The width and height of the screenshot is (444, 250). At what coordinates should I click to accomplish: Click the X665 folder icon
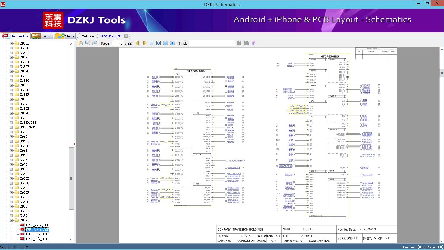pyautogui.click(x=17, y=160)
